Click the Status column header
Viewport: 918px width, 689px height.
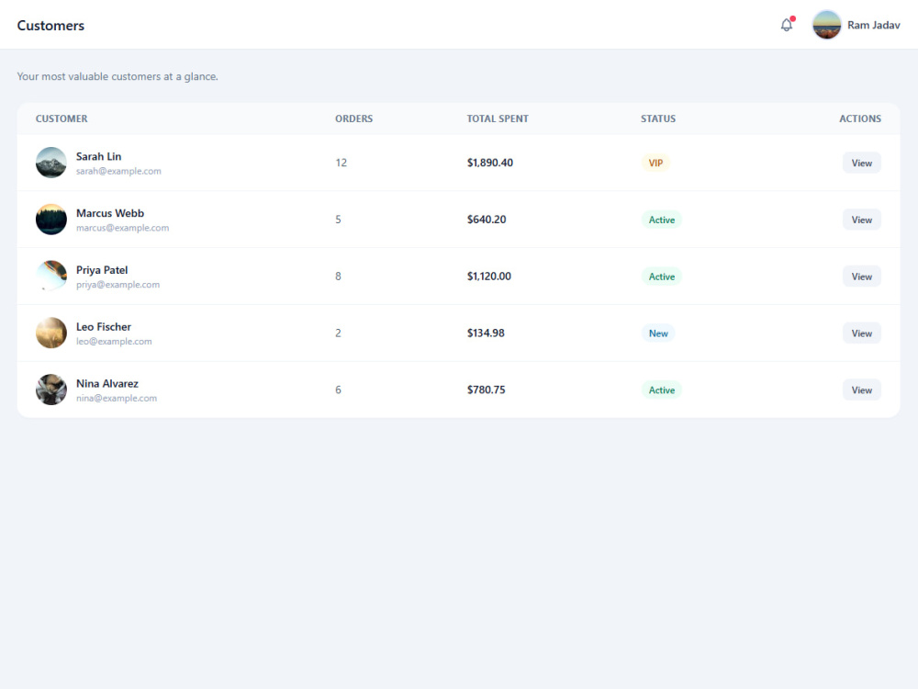point(658,119)
